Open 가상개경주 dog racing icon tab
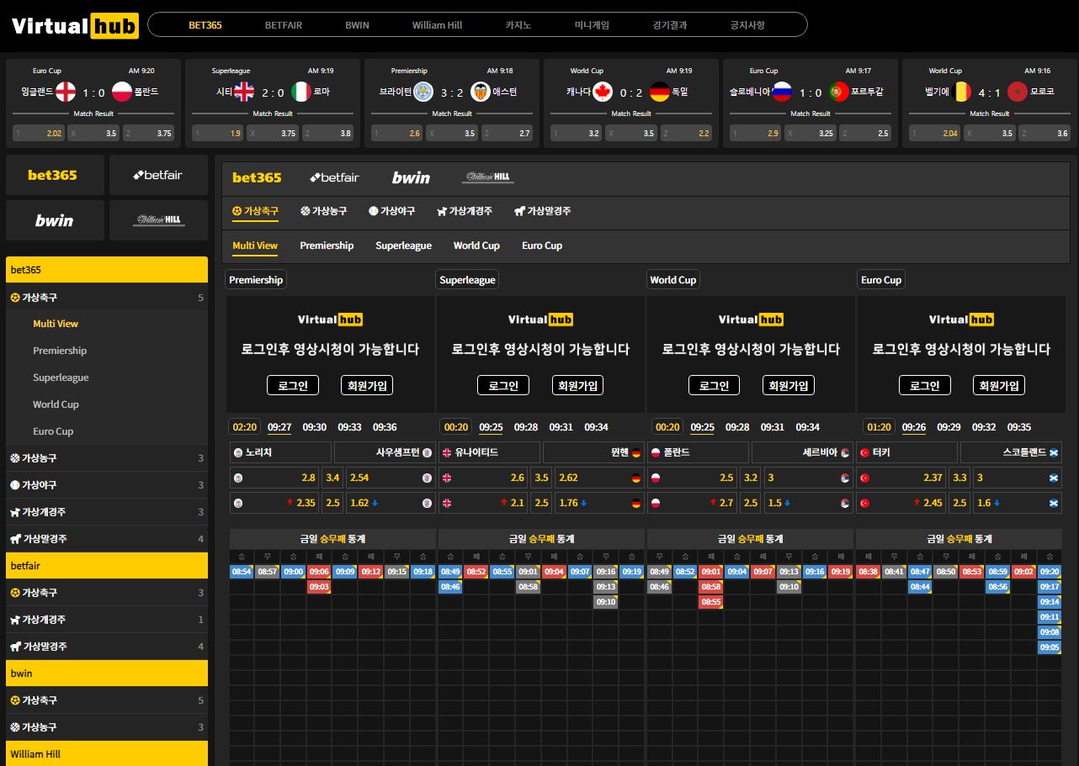The image size is (1079, 766). coord(465,211)
